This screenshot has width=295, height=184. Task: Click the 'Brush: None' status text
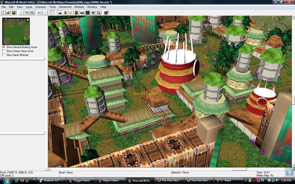pyautogui.click(x=66, y=172)
